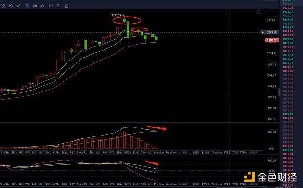Select LSUR in upper indicator row
The width and height of the screenshot is (303, 188).
[x=196, y=153]
